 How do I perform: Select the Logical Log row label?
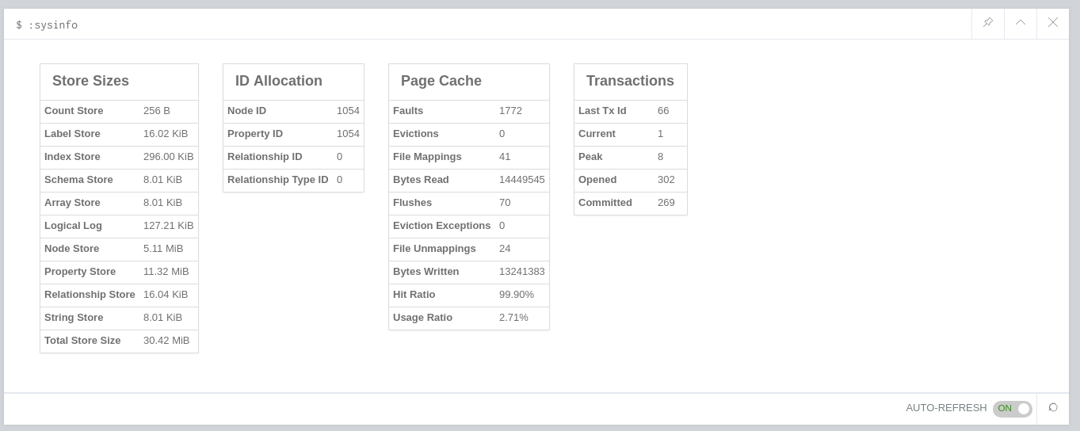coord(73,226)
